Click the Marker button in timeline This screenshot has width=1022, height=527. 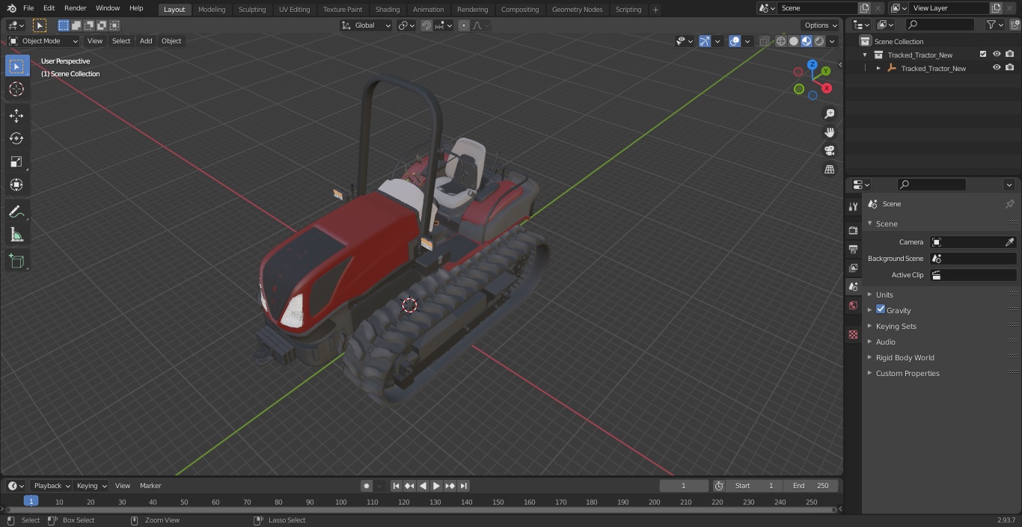(150, 486)
